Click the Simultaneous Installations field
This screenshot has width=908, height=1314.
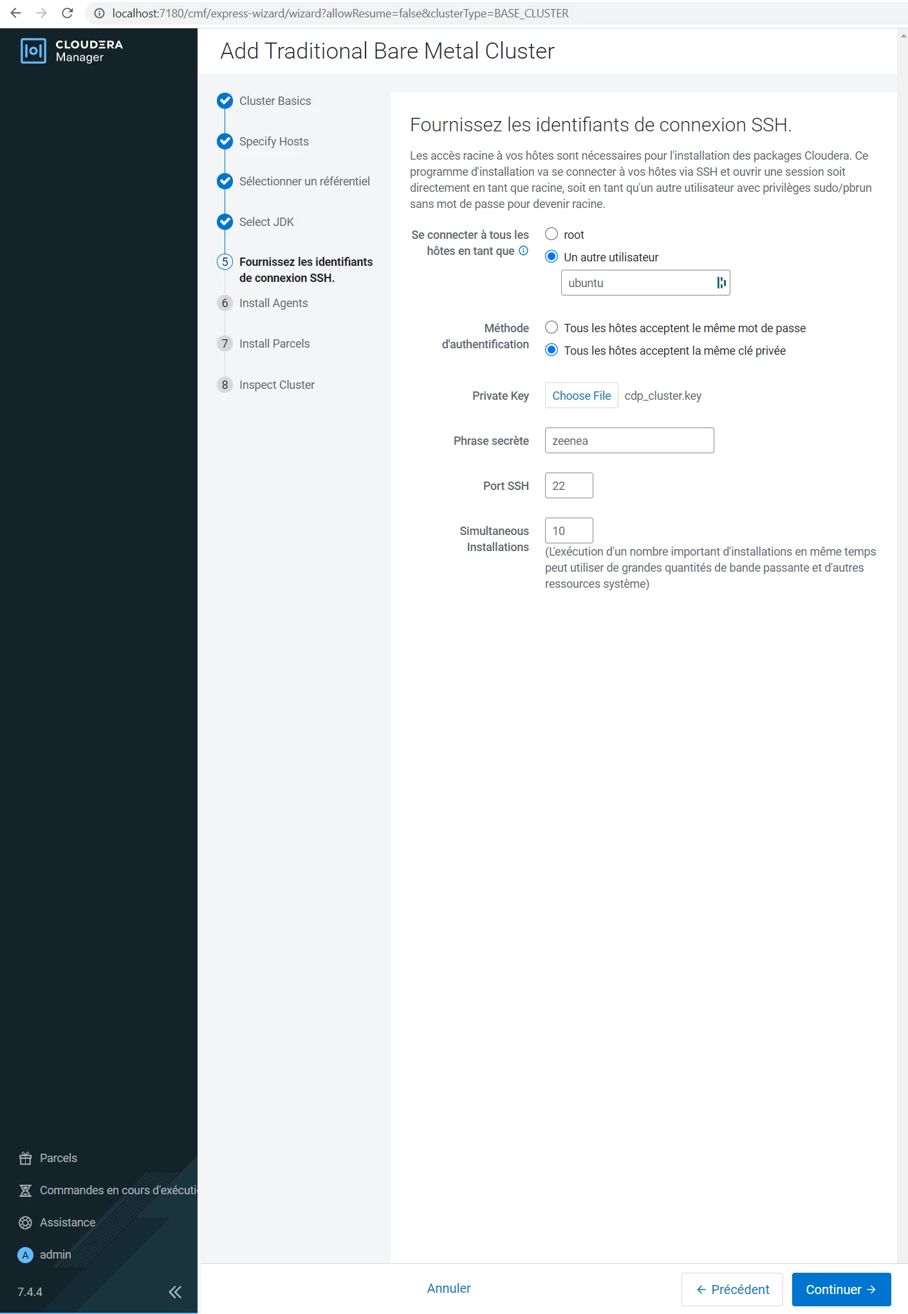569,530
